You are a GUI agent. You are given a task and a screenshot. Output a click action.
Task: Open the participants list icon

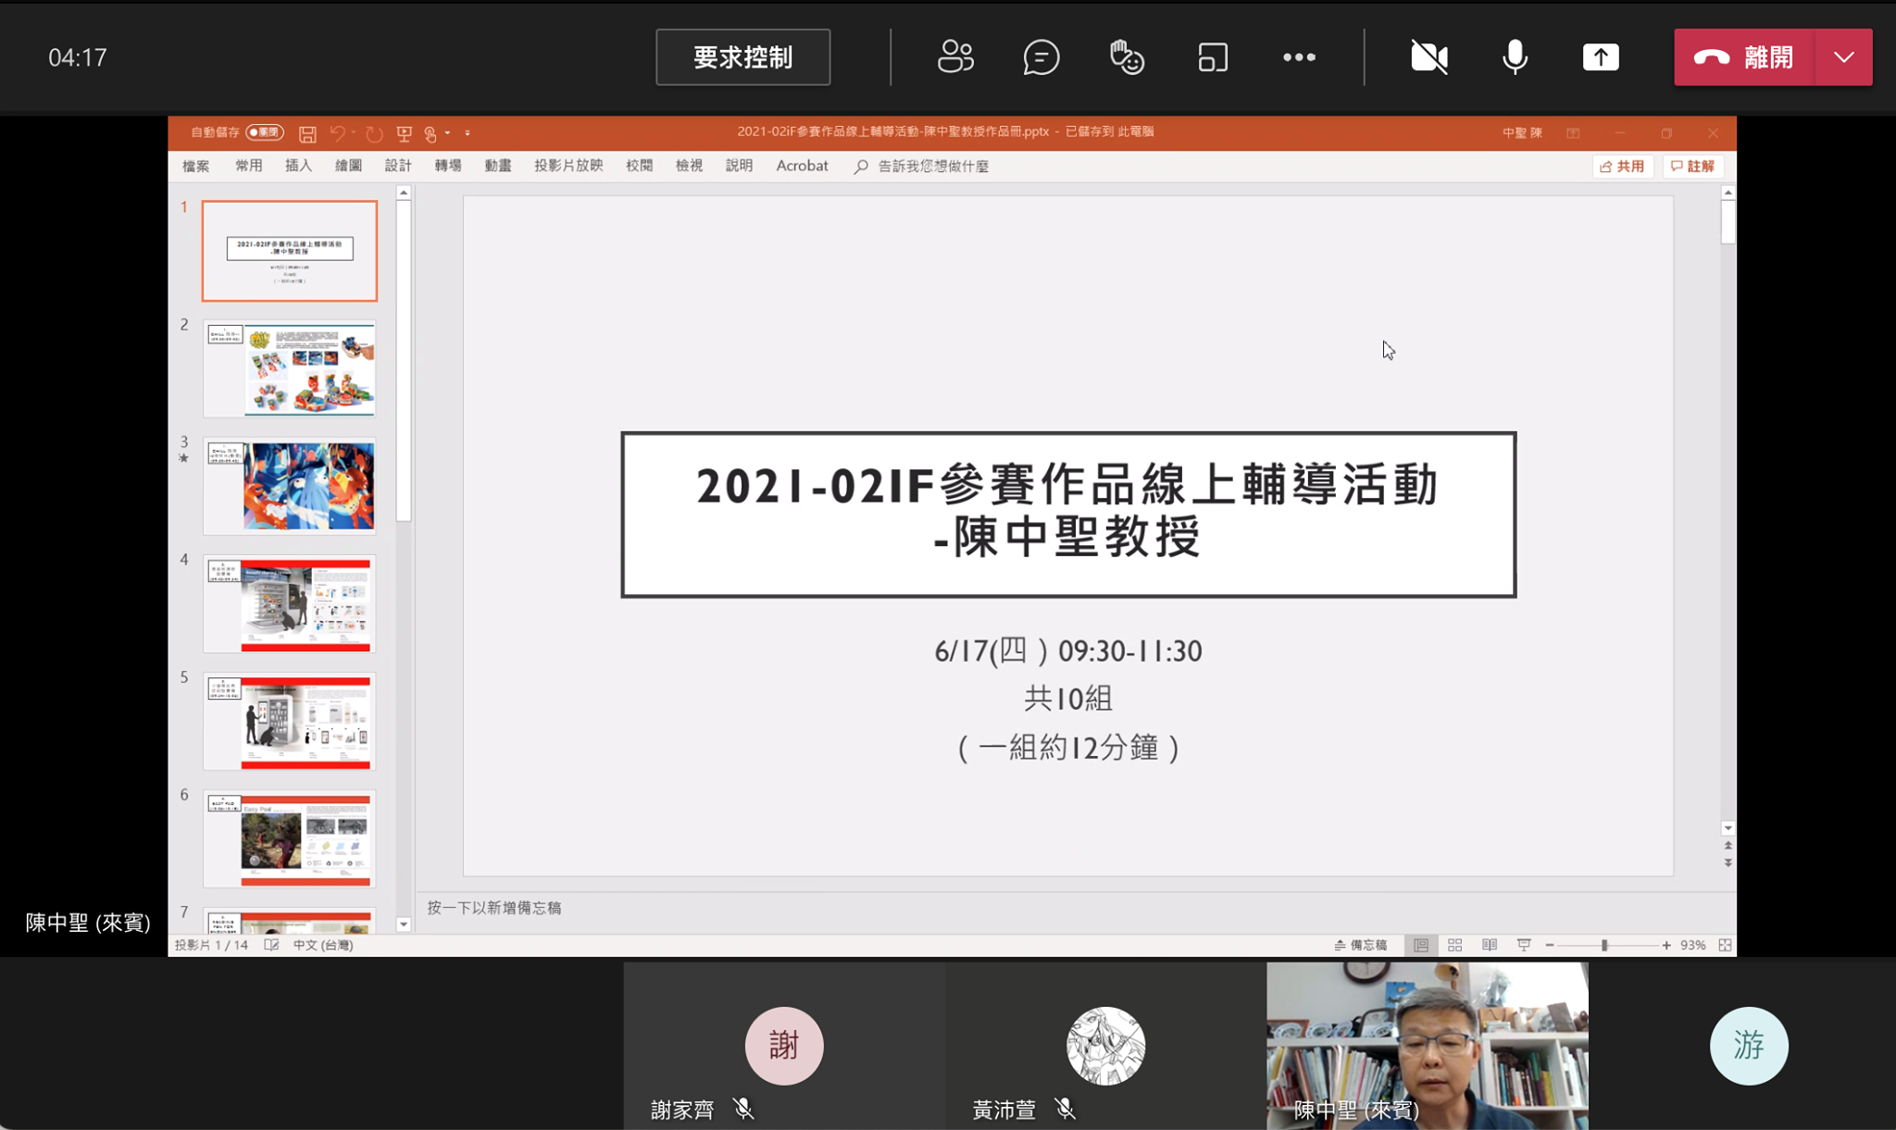pyautogui.click(x=955, y=57)
